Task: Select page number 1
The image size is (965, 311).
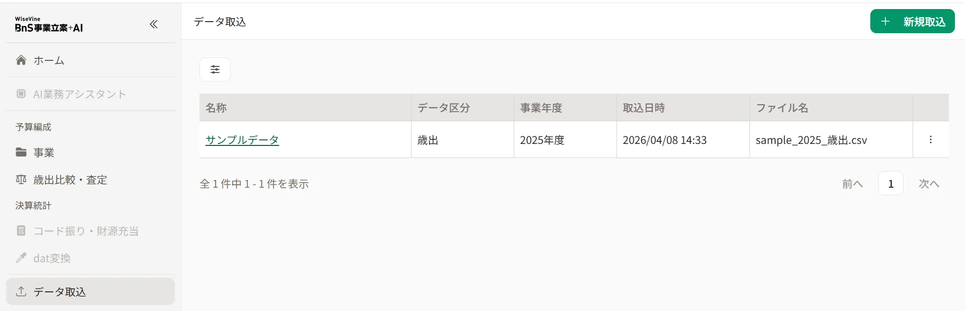Action: [x=890, y=184]
